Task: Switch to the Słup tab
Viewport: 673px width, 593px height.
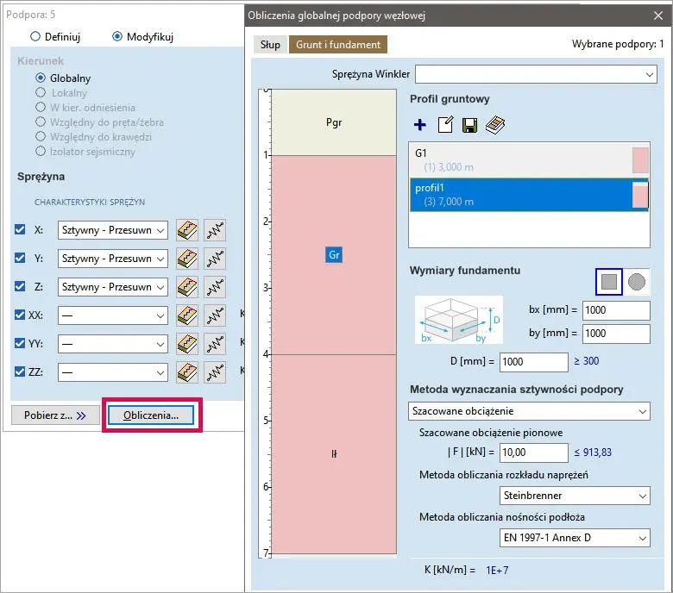Action: (270, 44)
